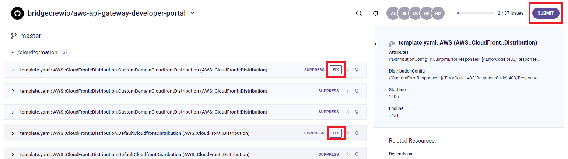
Task: Click the /cloudformation folder name
Action: pyautogui.click(x=37, y=52)
